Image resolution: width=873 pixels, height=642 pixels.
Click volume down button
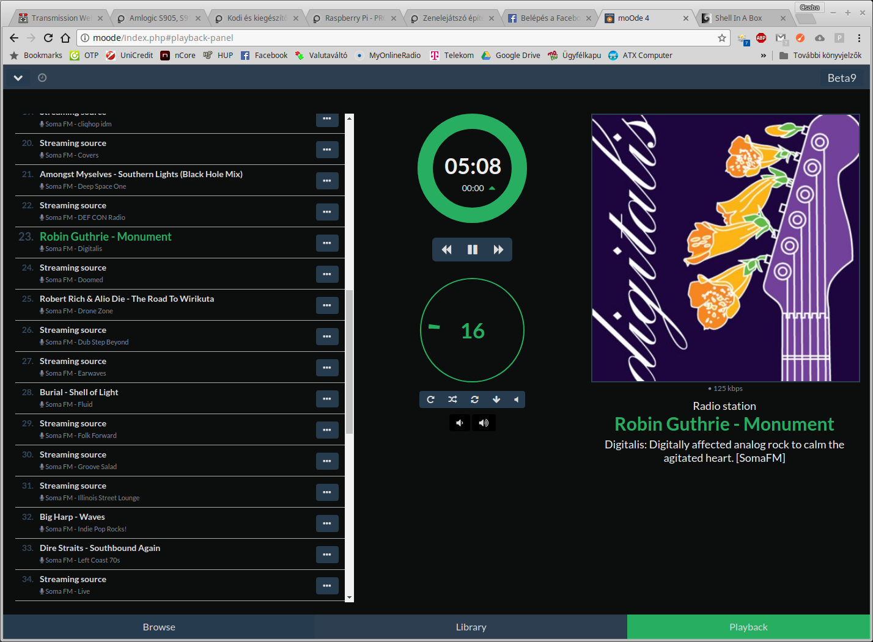pos(460,423)
